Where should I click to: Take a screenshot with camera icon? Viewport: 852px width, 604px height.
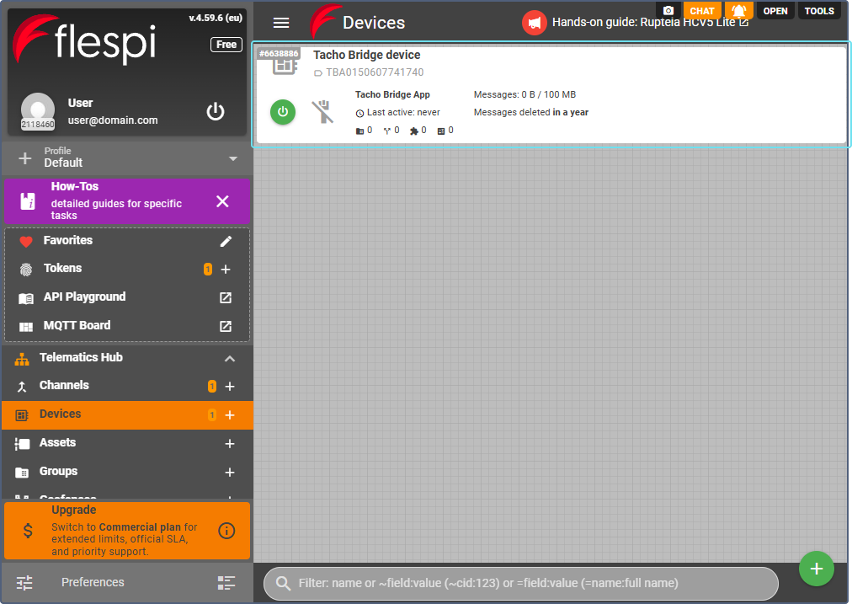click(x=668, y=10)
